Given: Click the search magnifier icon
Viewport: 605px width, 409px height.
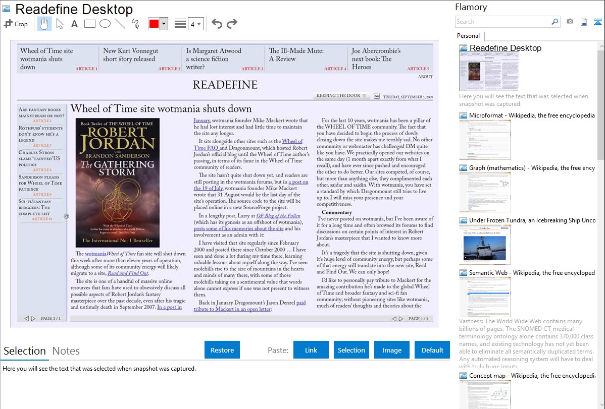Looking at the screenshot, I should point(555,22).
